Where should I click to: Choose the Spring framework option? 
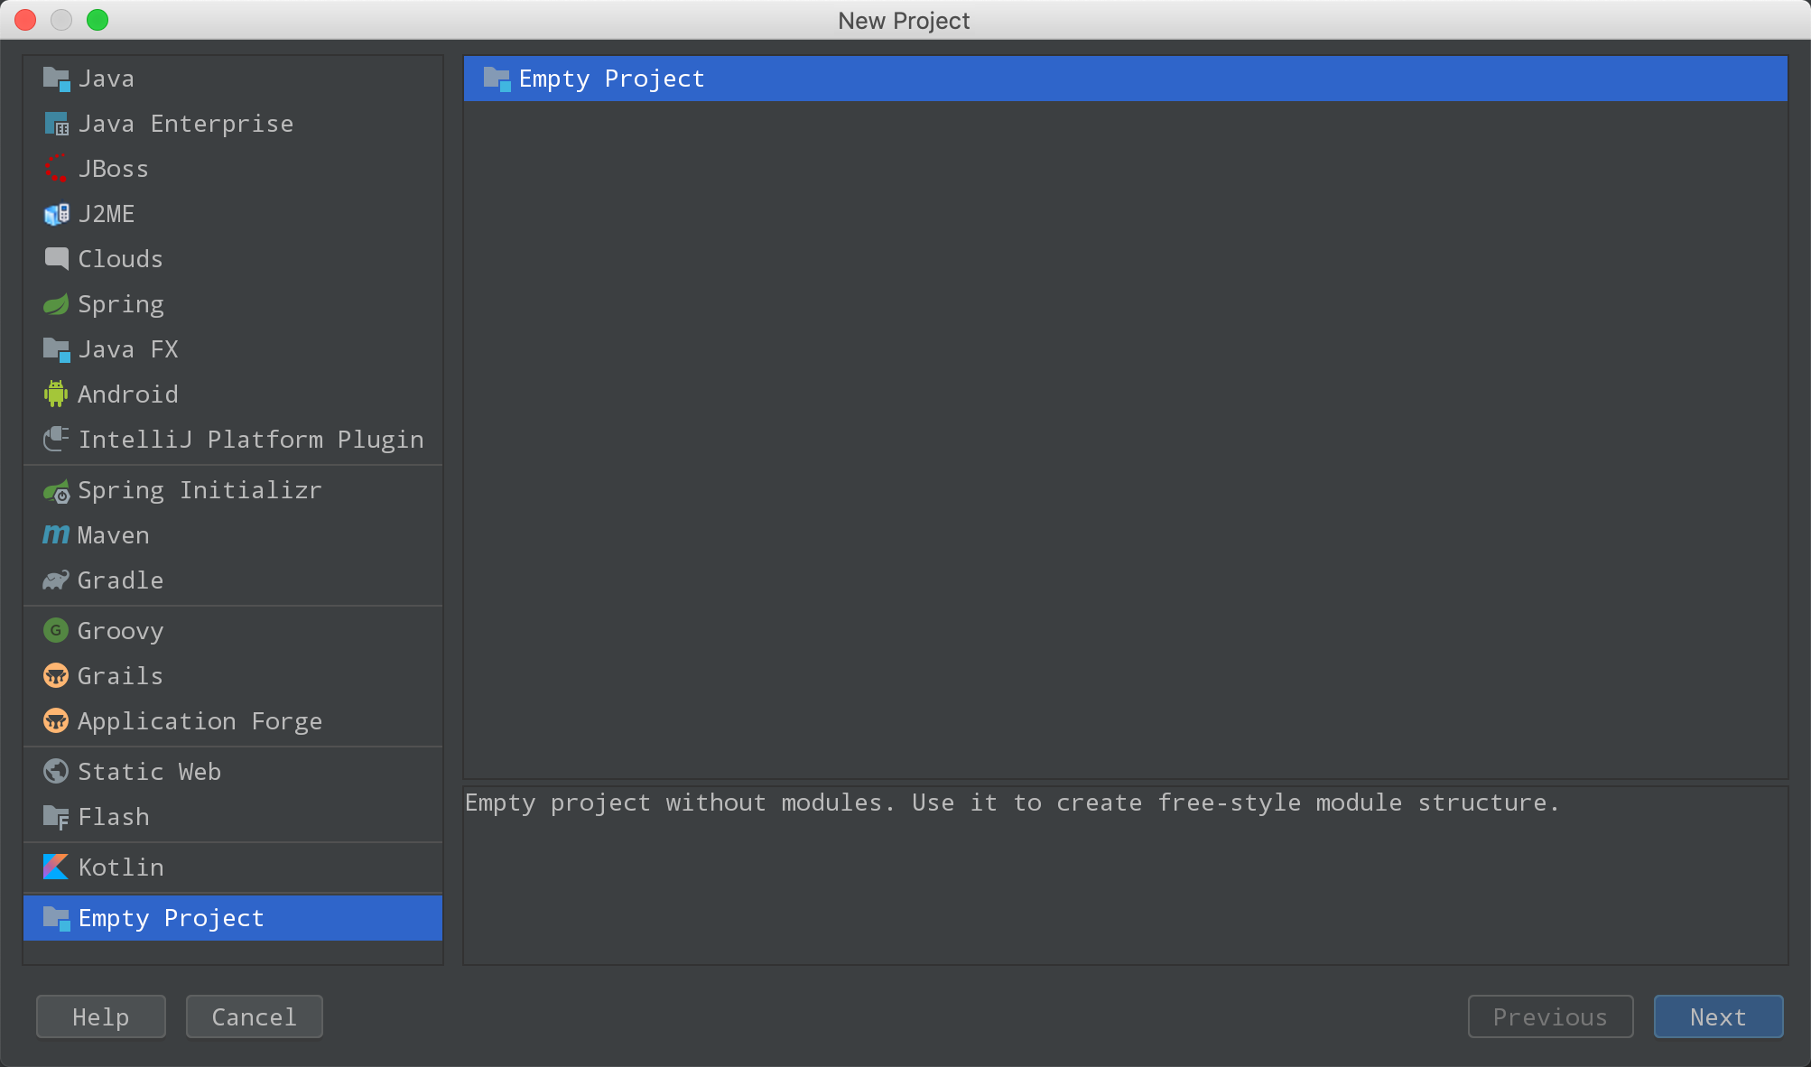click(121, 304)
